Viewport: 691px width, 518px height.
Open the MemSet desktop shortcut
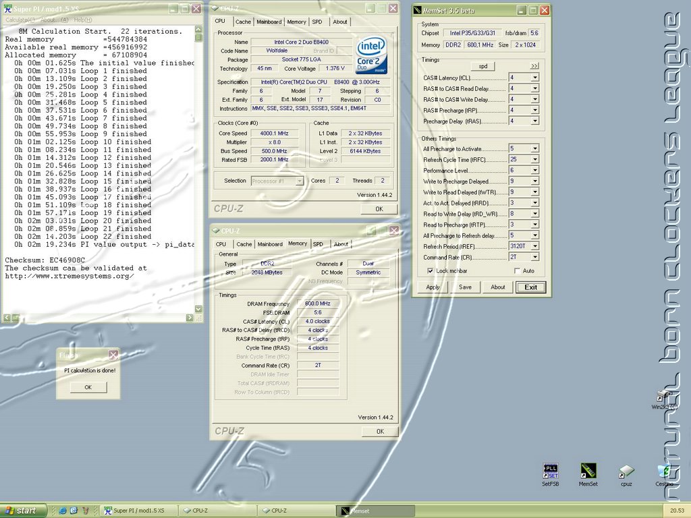click(588, 474)
